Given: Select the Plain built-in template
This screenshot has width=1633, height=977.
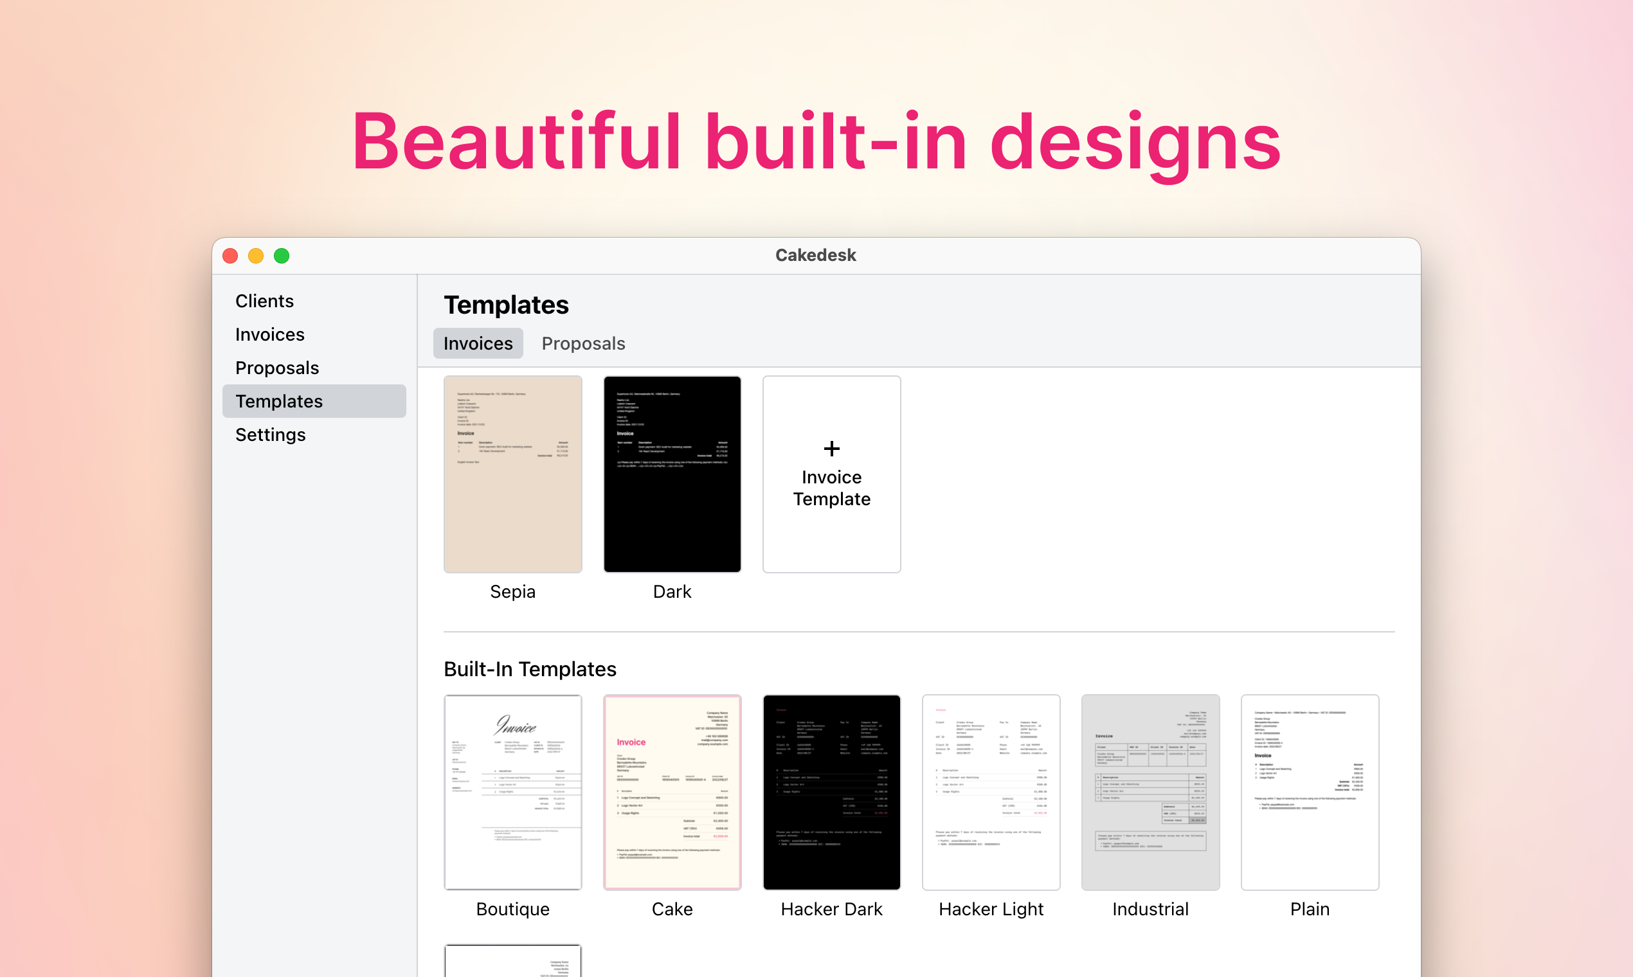Looking at the screenshot, I should [x=1310, y=792].
